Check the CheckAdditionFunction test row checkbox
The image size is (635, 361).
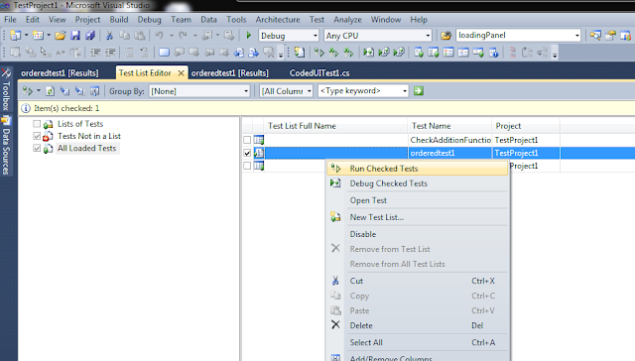tap(247, 140)
